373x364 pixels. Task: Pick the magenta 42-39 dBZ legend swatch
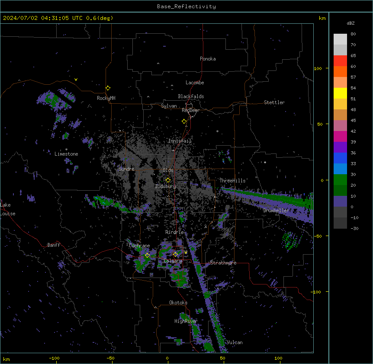click(340, 136)
